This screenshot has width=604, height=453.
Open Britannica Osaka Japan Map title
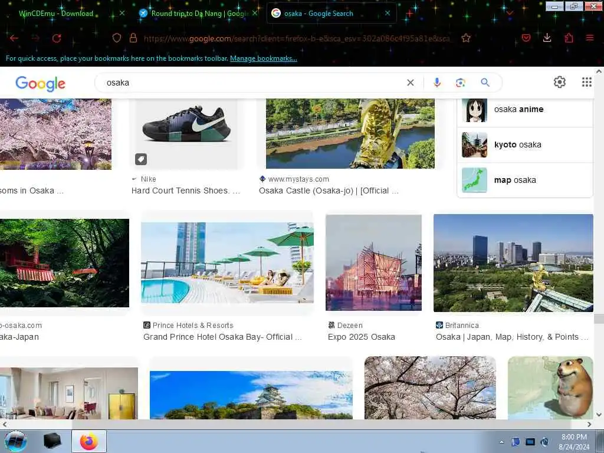512,337
